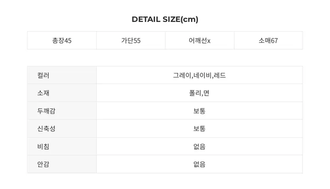
Task: Click the DETAIL SIZE(cm) heading
Action: 165,19
